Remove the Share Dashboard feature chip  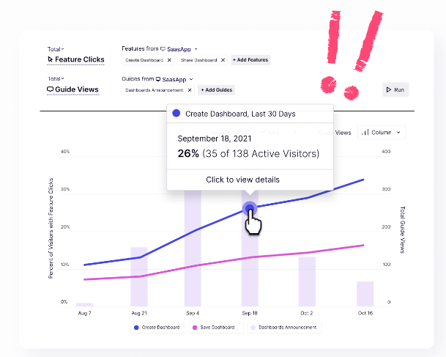[223, 60]
